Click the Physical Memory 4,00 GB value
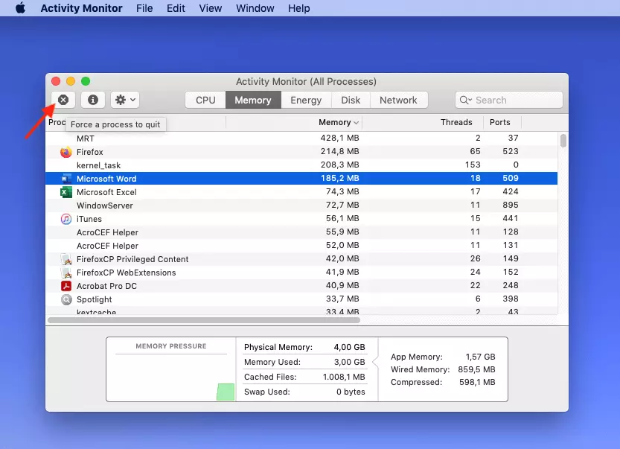 tap(349, 347)
